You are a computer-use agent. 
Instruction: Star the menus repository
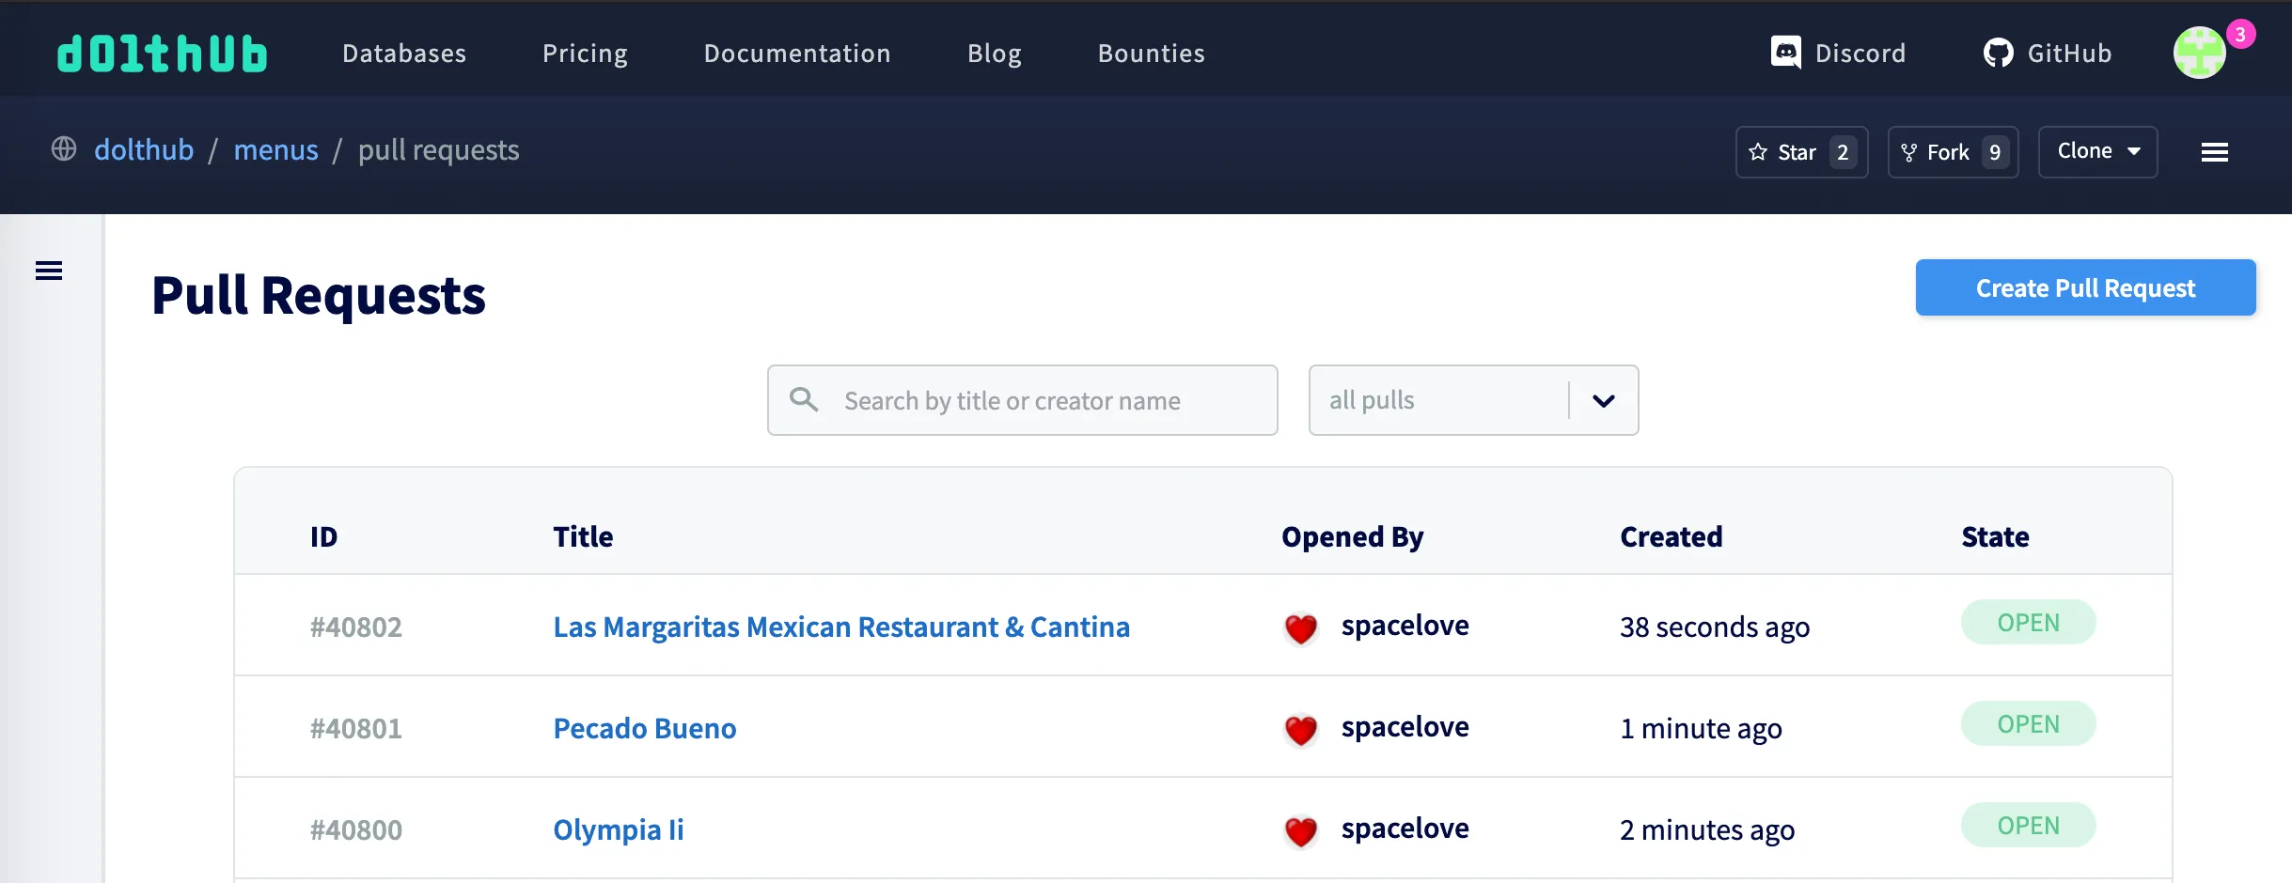pos(1799,151)
